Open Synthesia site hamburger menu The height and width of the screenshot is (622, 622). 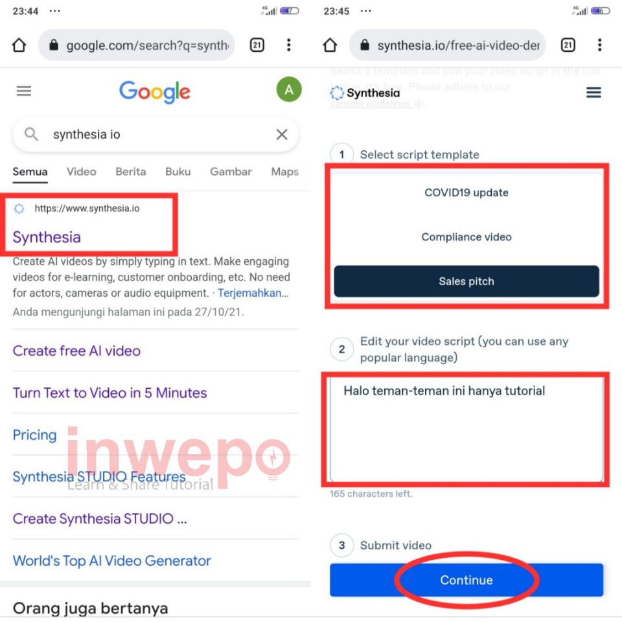pyautogui.click(x=593, y=93)
